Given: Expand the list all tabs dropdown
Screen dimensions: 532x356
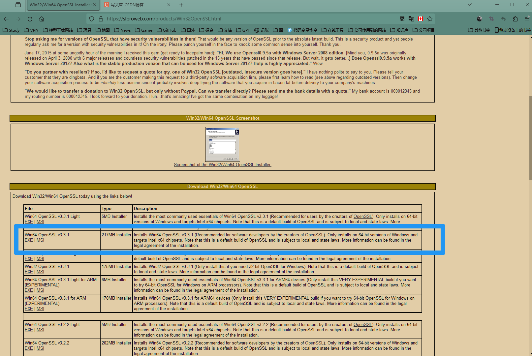Looking at the screenshot, I should tap(470, 5).
